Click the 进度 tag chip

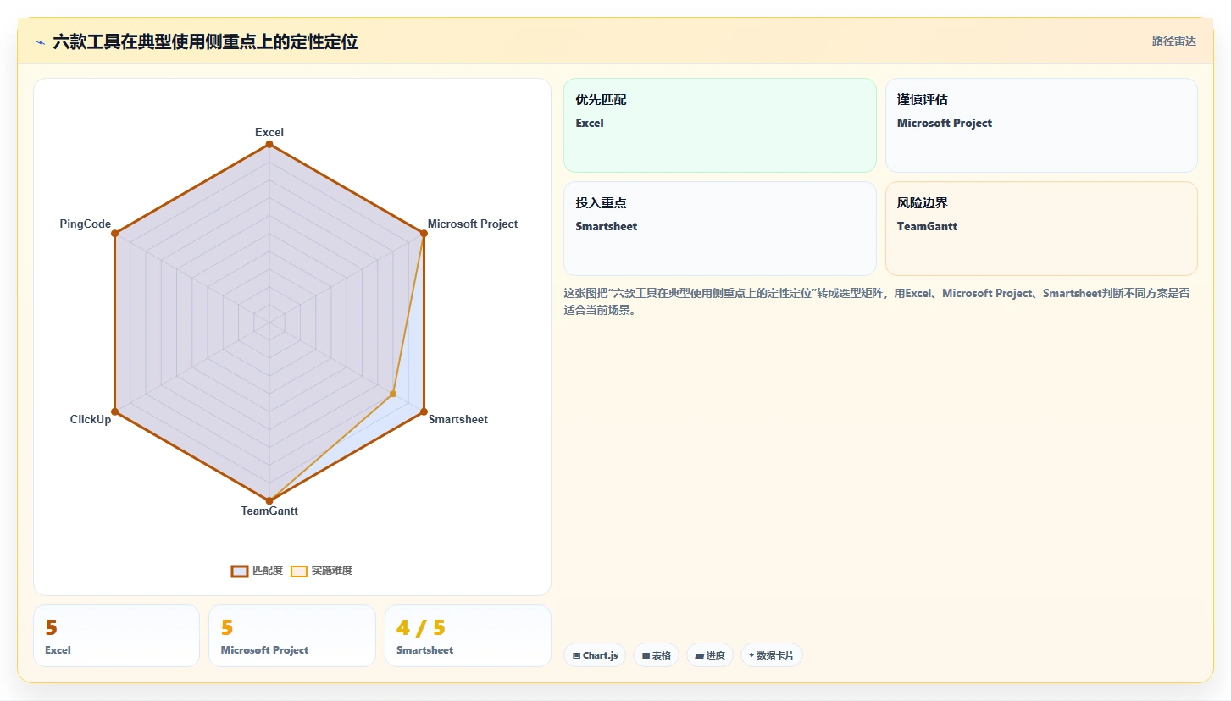710,655
